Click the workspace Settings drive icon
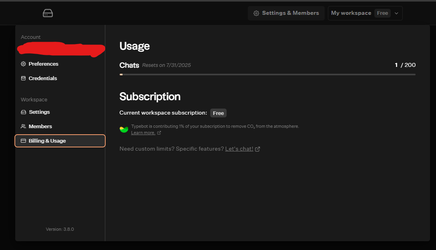The height and width of the screenshot is (250, 436). click(23, 112)
